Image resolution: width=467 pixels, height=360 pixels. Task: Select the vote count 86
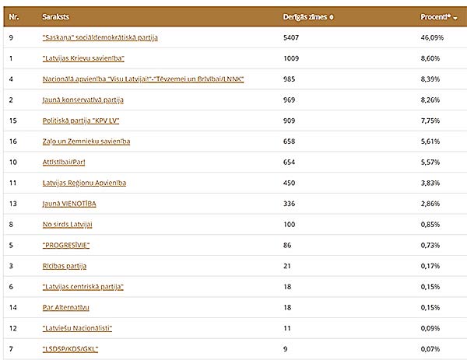[x=287, y=245]
